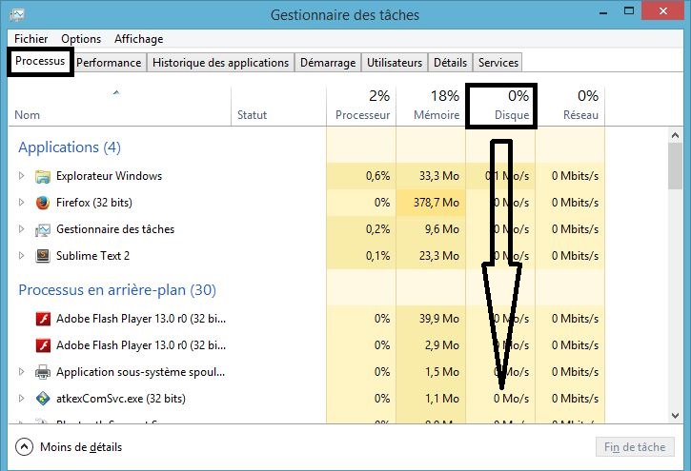Click the vertical scrollbar thumb

(675, 167)
